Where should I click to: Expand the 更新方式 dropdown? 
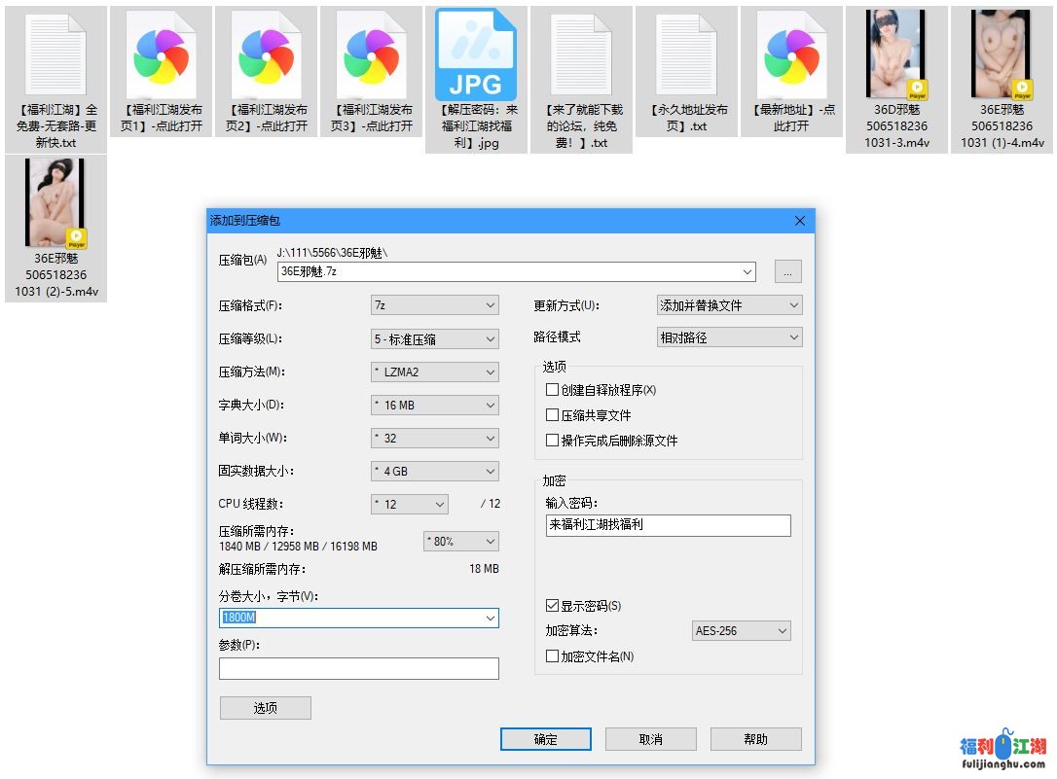(729, 305)
